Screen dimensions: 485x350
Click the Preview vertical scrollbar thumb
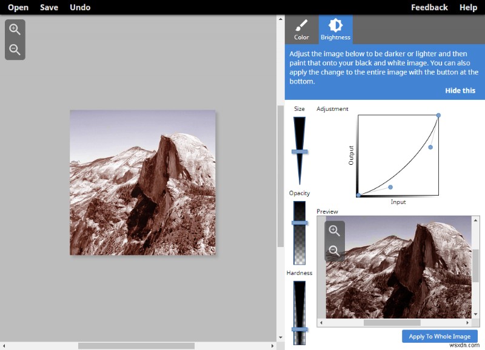(x=475, y=266)
